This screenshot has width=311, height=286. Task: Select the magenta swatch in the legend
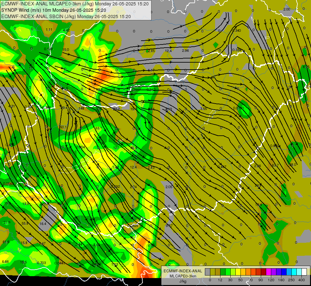tap(268, 272)
